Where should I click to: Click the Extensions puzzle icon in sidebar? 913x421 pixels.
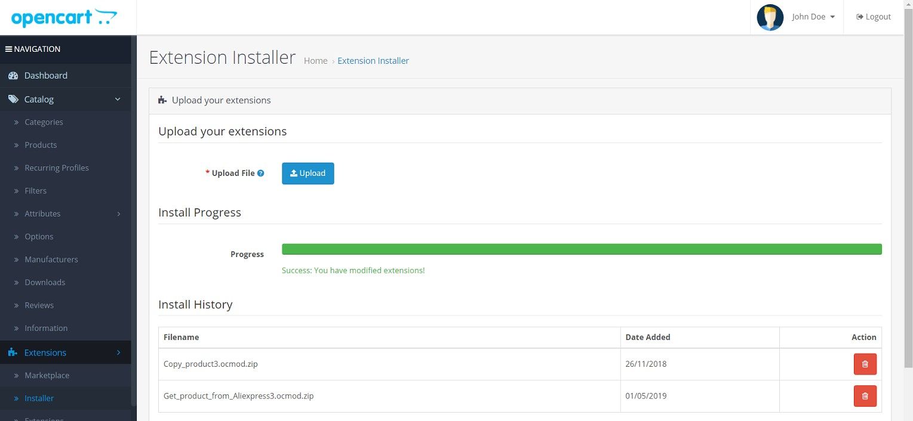pos(13,353)
